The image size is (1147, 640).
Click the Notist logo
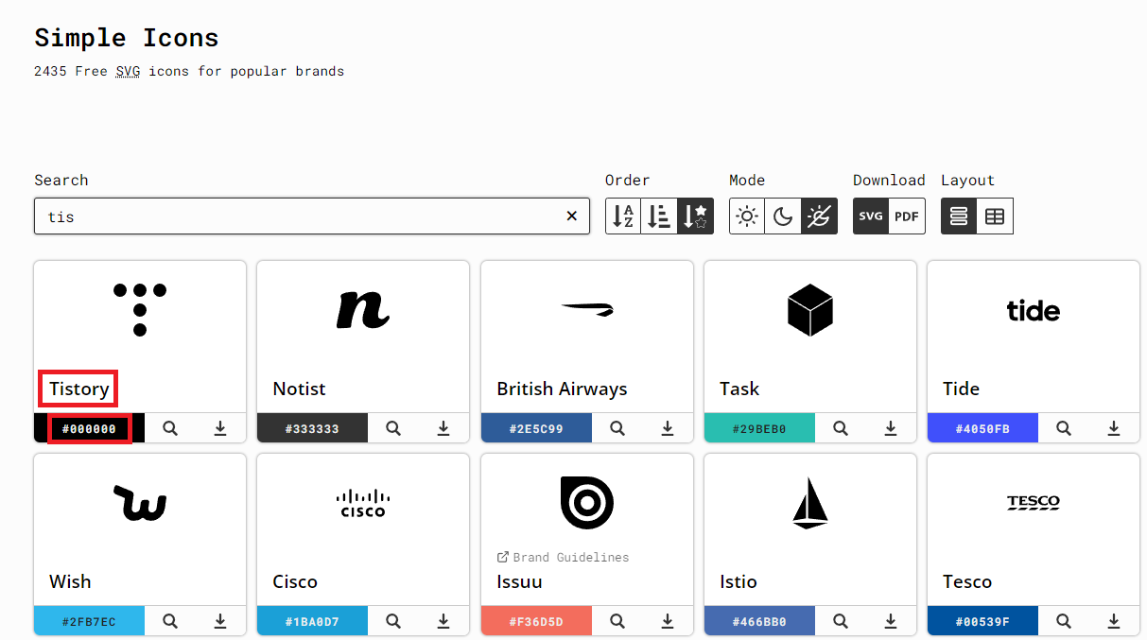pos(363,309)
